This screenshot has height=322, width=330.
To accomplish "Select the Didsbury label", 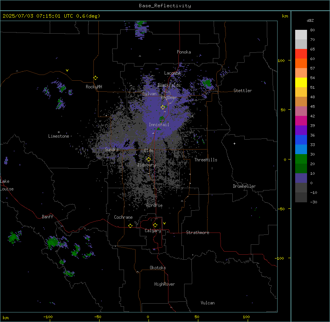I will click(146, 165).
